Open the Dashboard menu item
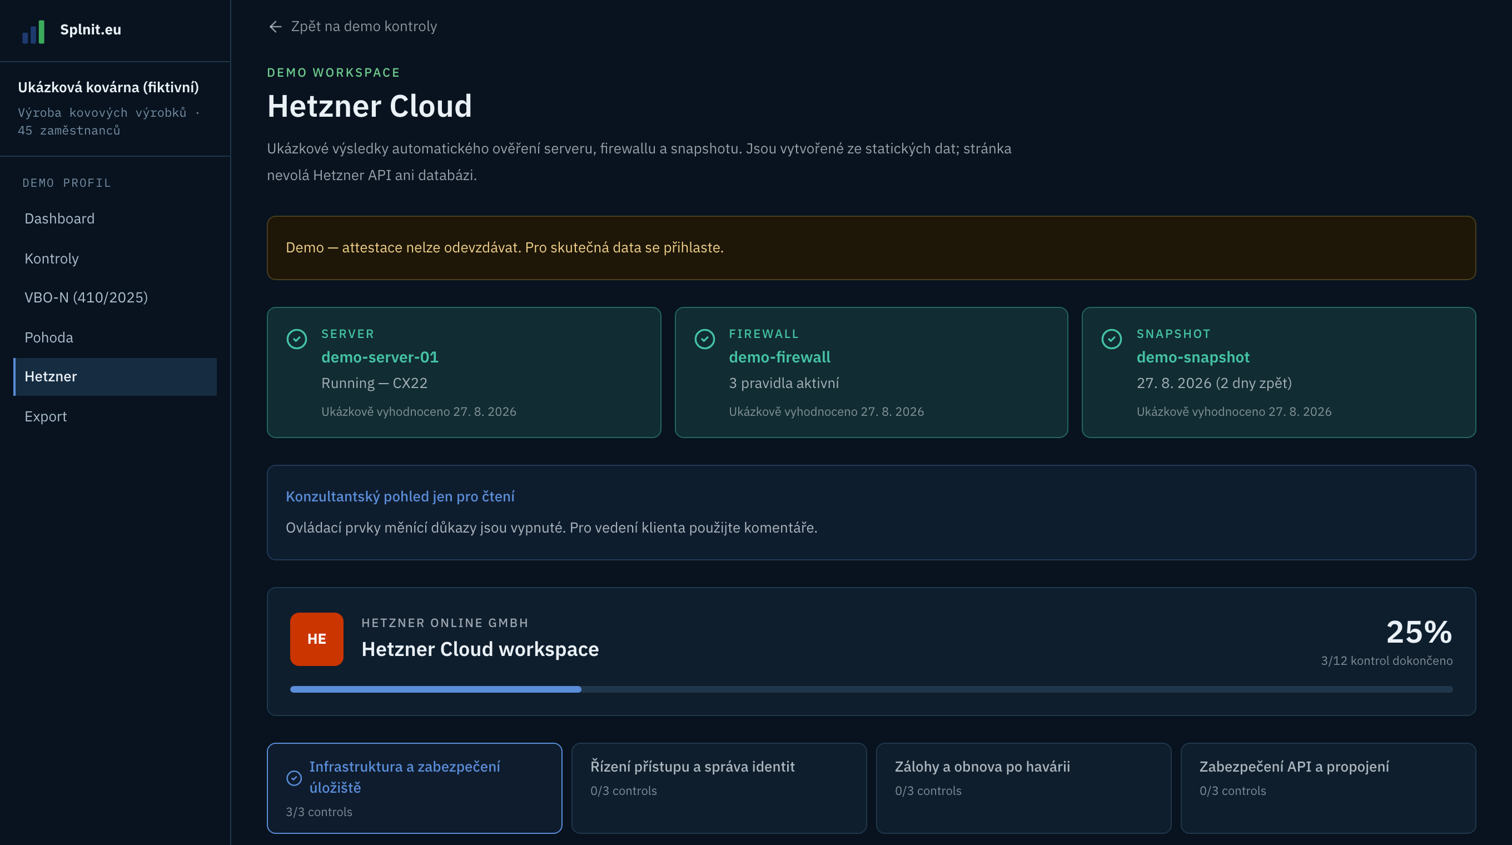Screen dimensions: 1512x845 click(x=115, y=218)
